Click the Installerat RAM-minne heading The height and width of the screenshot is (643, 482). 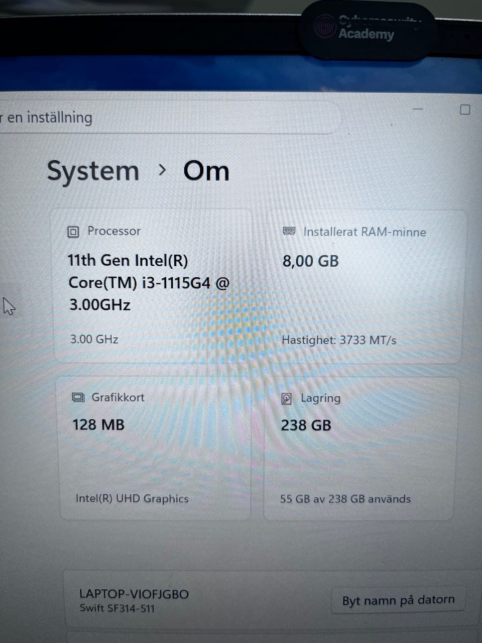click(x=365, y=232)
